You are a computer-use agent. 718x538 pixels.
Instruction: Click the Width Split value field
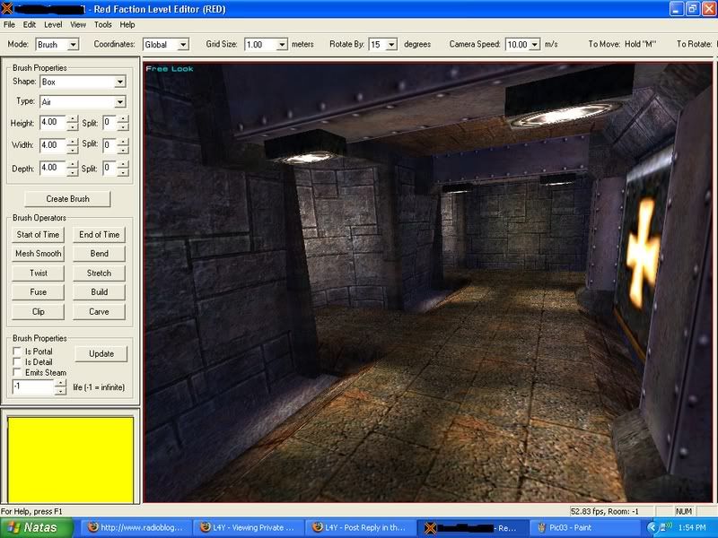click(109, 145)
